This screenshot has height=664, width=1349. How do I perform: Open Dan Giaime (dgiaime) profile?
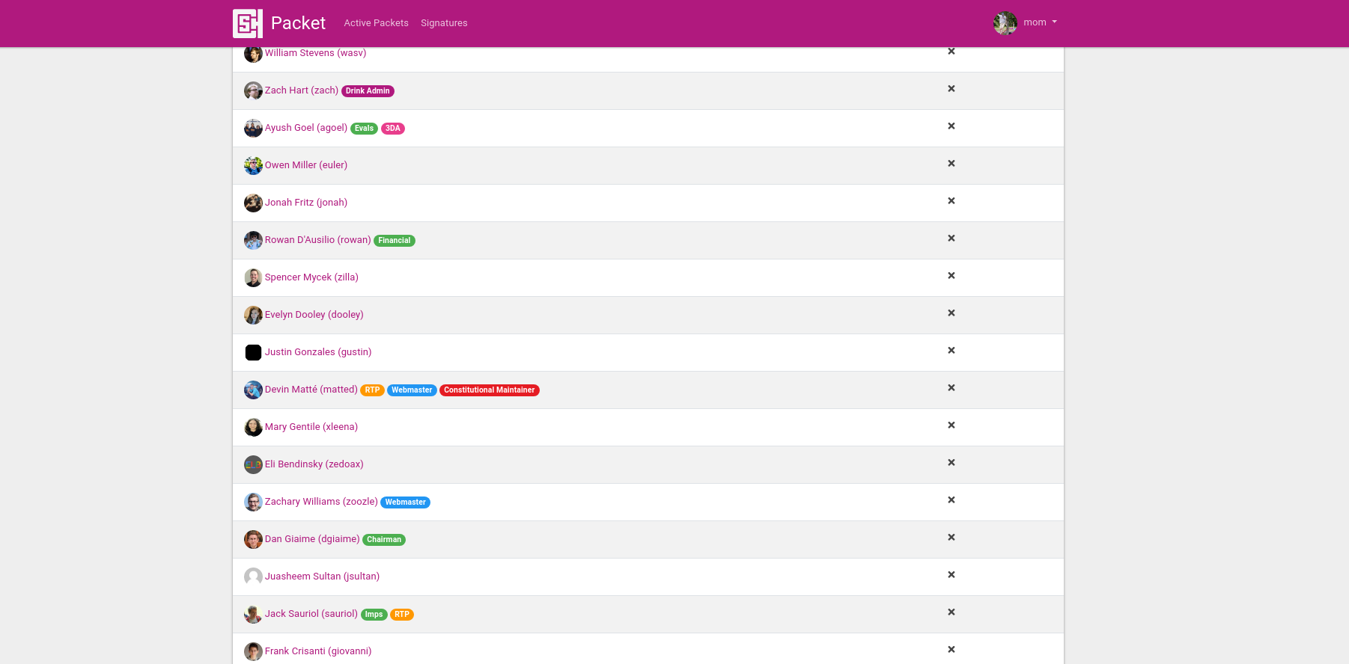click(312, 539)
